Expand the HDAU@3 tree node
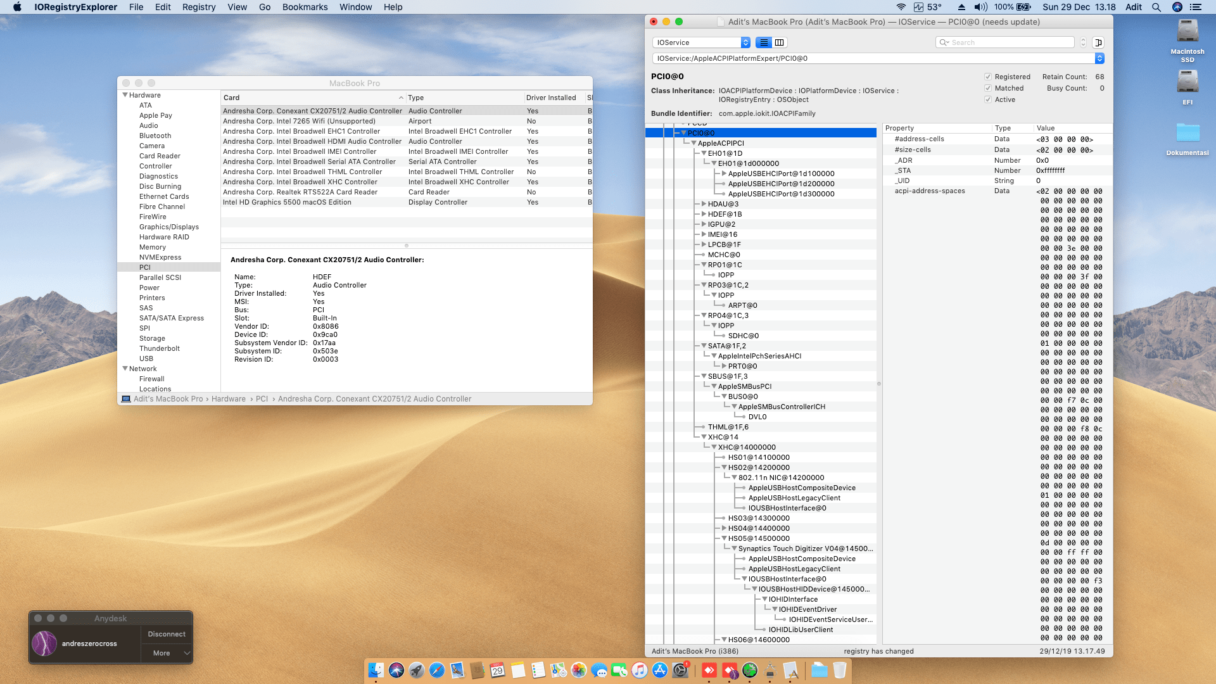1216x684 pixels. 704,204
